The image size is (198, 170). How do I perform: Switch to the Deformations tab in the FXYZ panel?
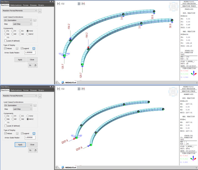(x=16, y=5)
